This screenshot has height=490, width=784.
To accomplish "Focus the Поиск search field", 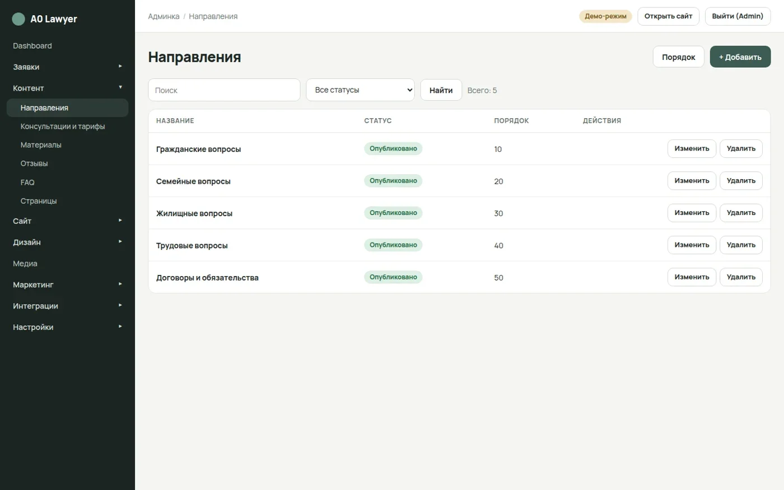I will [224, 90].
